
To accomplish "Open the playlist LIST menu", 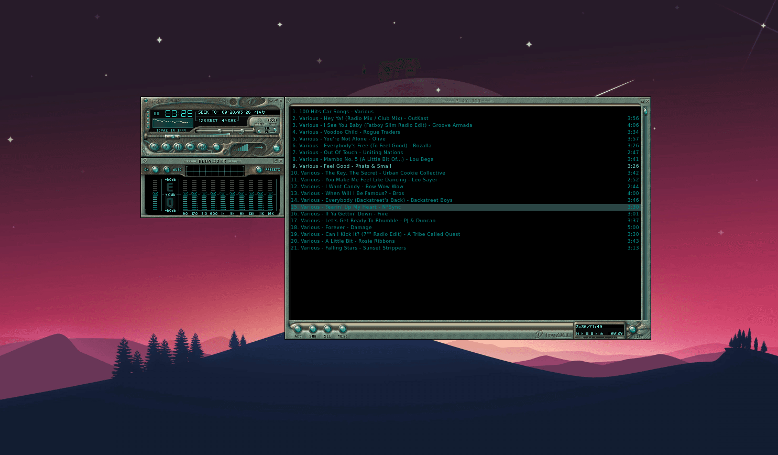I will pos(632,329).
